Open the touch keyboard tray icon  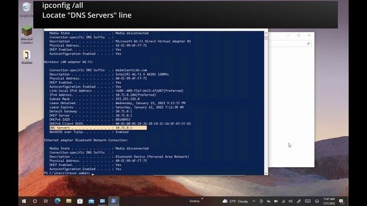(308, 201)
